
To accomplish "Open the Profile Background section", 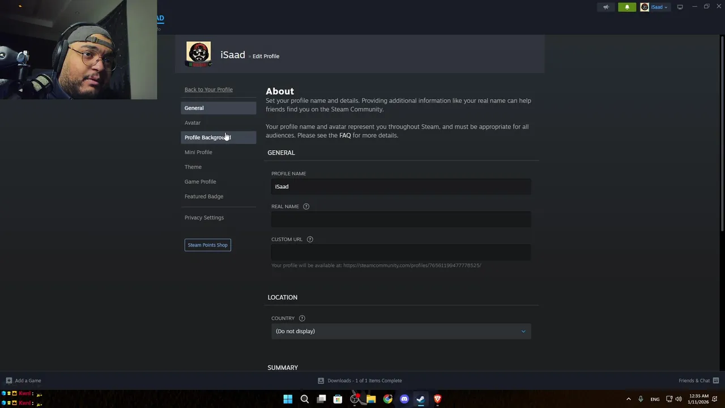I will (219, 137).
